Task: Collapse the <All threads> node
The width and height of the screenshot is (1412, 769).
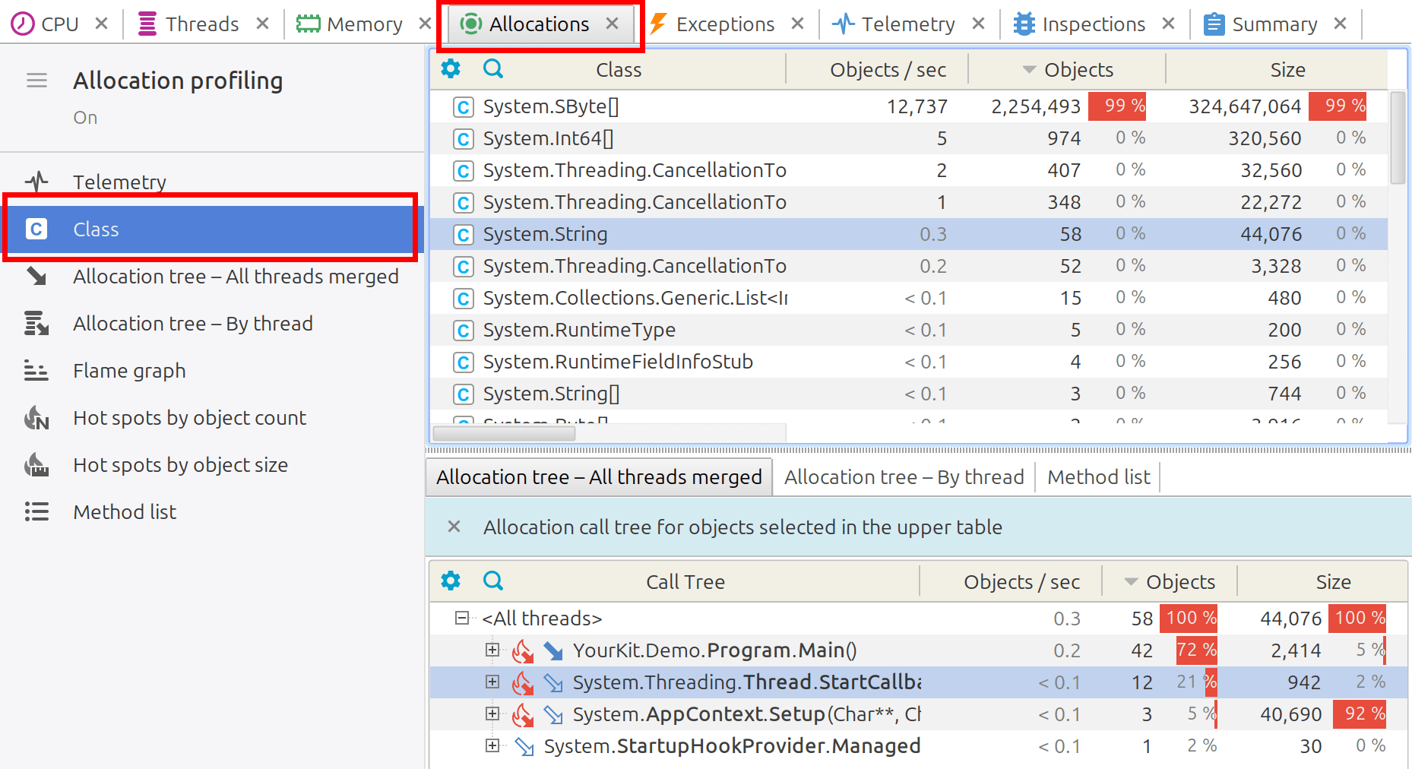Action: pos(461,618)
